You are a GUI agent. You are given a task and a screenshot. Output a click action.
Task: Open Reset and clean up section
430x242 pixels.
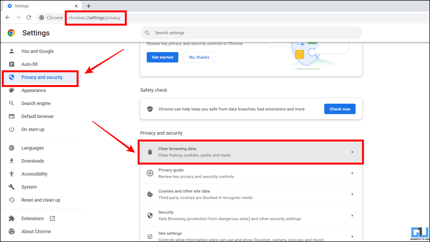[41, 200]
